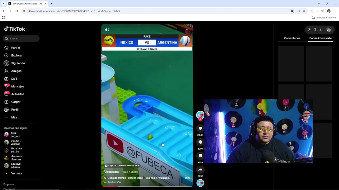Open the three-dot video options menu

coord(188,30)
